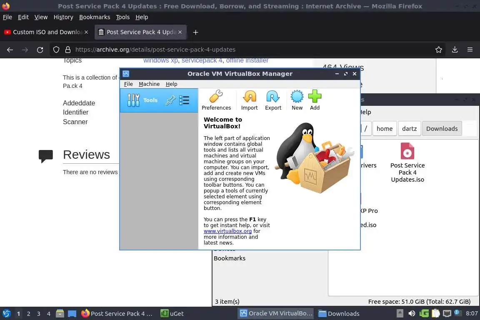This screenshot has height=320, width=480.
Task: Follow the 'offline installer' topic link
Action: [x=247, y=60]
